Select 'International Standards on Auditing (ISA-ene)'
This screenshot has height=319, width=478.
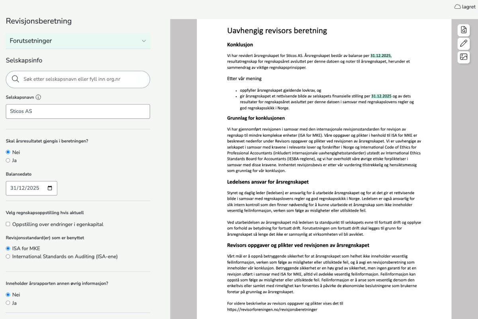7,257
